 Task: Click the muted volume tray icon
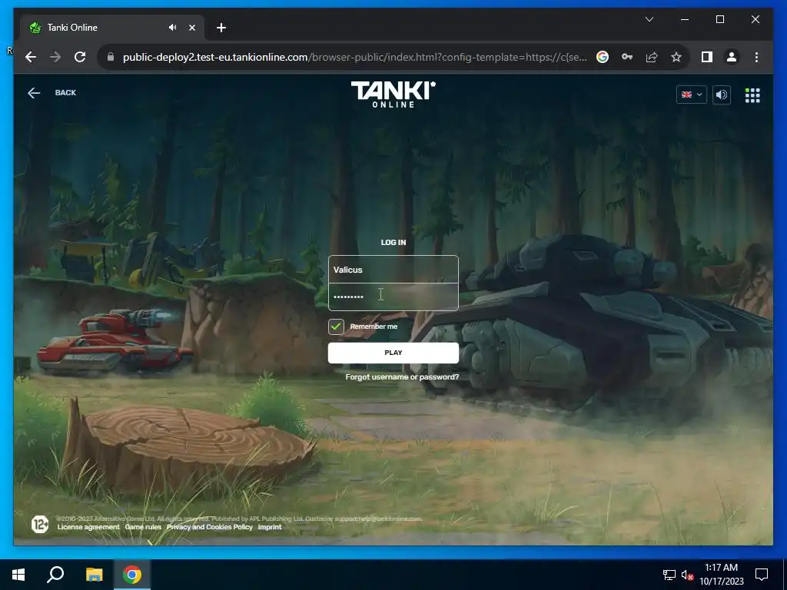(x=687, y=575)
